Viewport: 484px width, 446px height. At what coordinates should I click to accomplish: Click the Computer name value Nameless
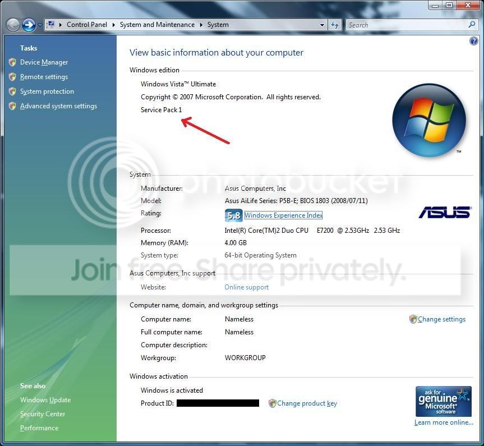pyautogui.click(x=239, y=319)
